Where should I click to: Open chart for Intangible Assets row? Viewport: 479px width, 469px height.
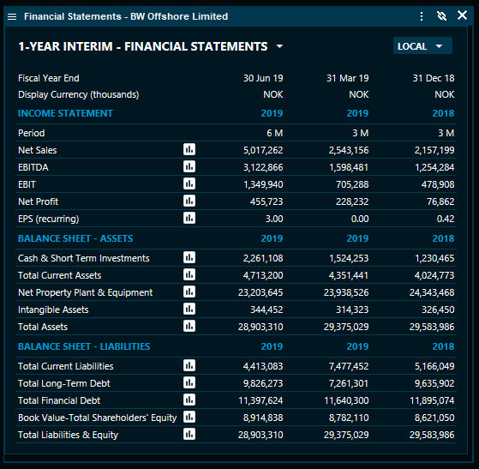coord(189,309)
